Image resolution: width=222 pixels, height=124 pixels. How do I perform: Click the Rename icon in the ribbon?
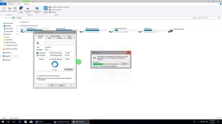tap(15, 9)
